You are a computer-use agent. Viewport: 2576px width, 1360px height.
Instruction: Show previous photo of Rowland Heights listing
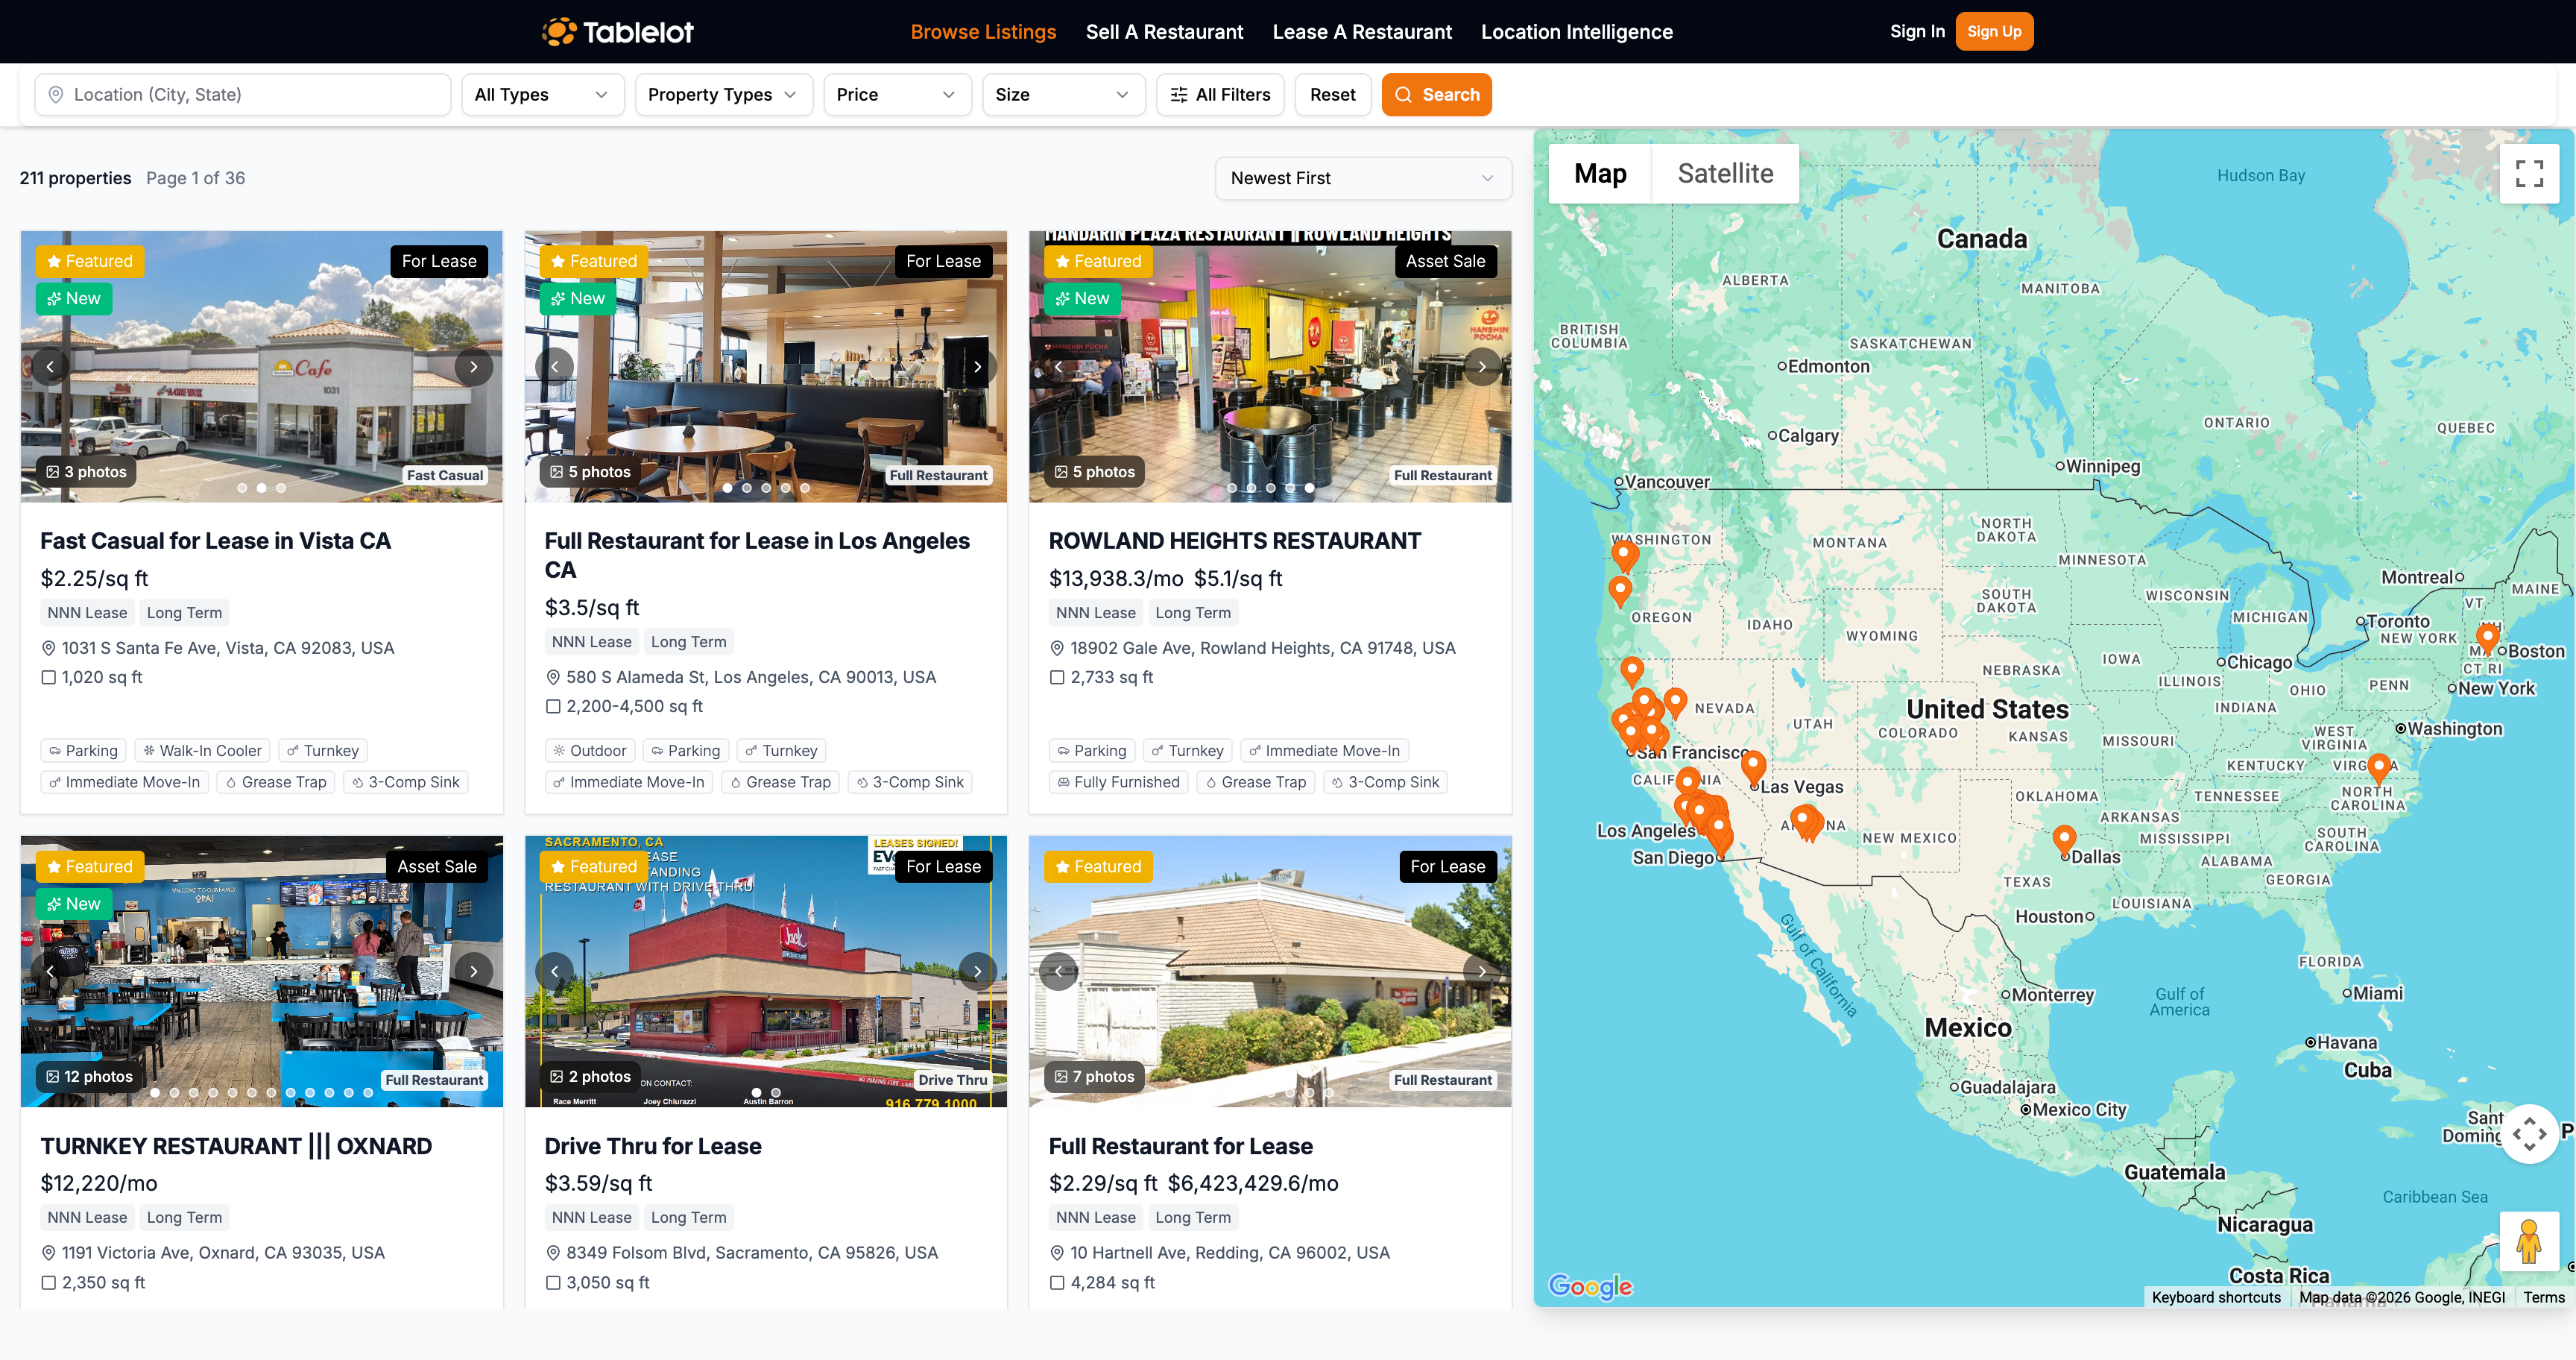coord(1058,367)
